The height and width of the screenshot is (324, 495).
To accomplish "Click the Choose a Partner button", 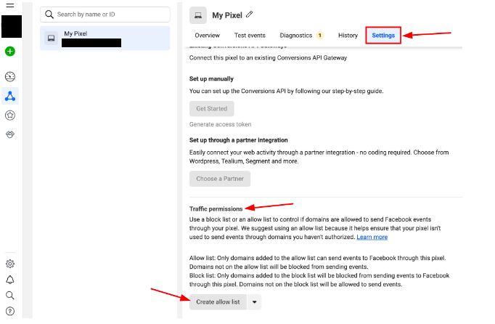I will [x=220, y=179].
